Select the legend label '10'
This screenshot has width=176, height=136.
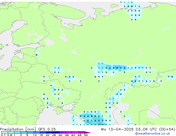coord(35,135)
